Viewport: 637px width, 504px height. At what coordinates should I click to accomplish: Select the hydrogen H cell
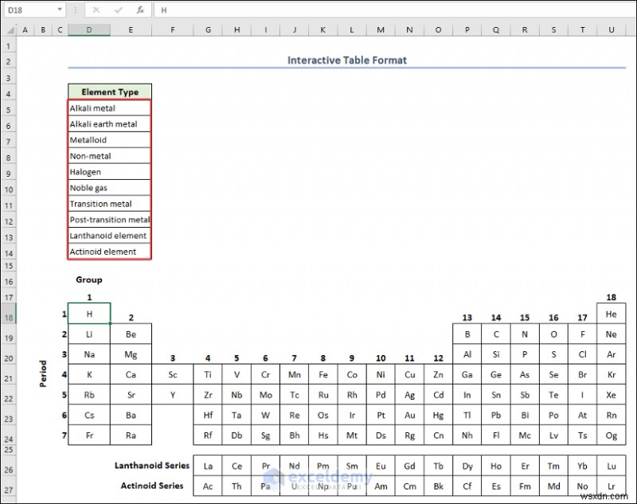(89, 314)
